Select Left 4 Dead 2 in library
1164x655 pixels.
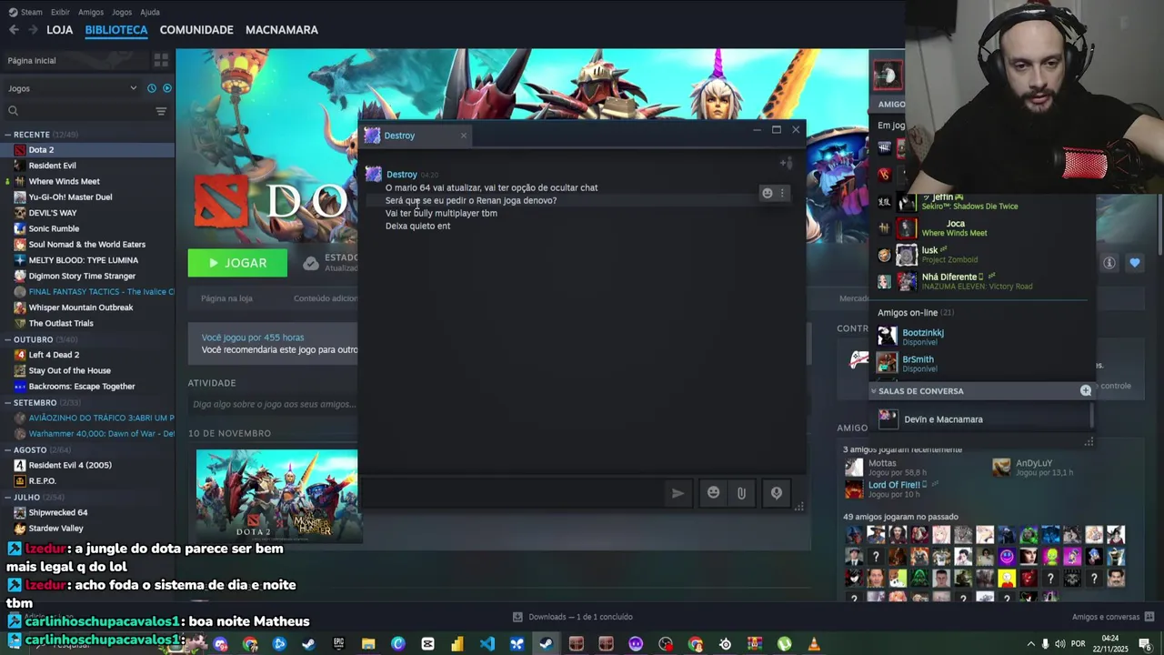click(87, 355)
